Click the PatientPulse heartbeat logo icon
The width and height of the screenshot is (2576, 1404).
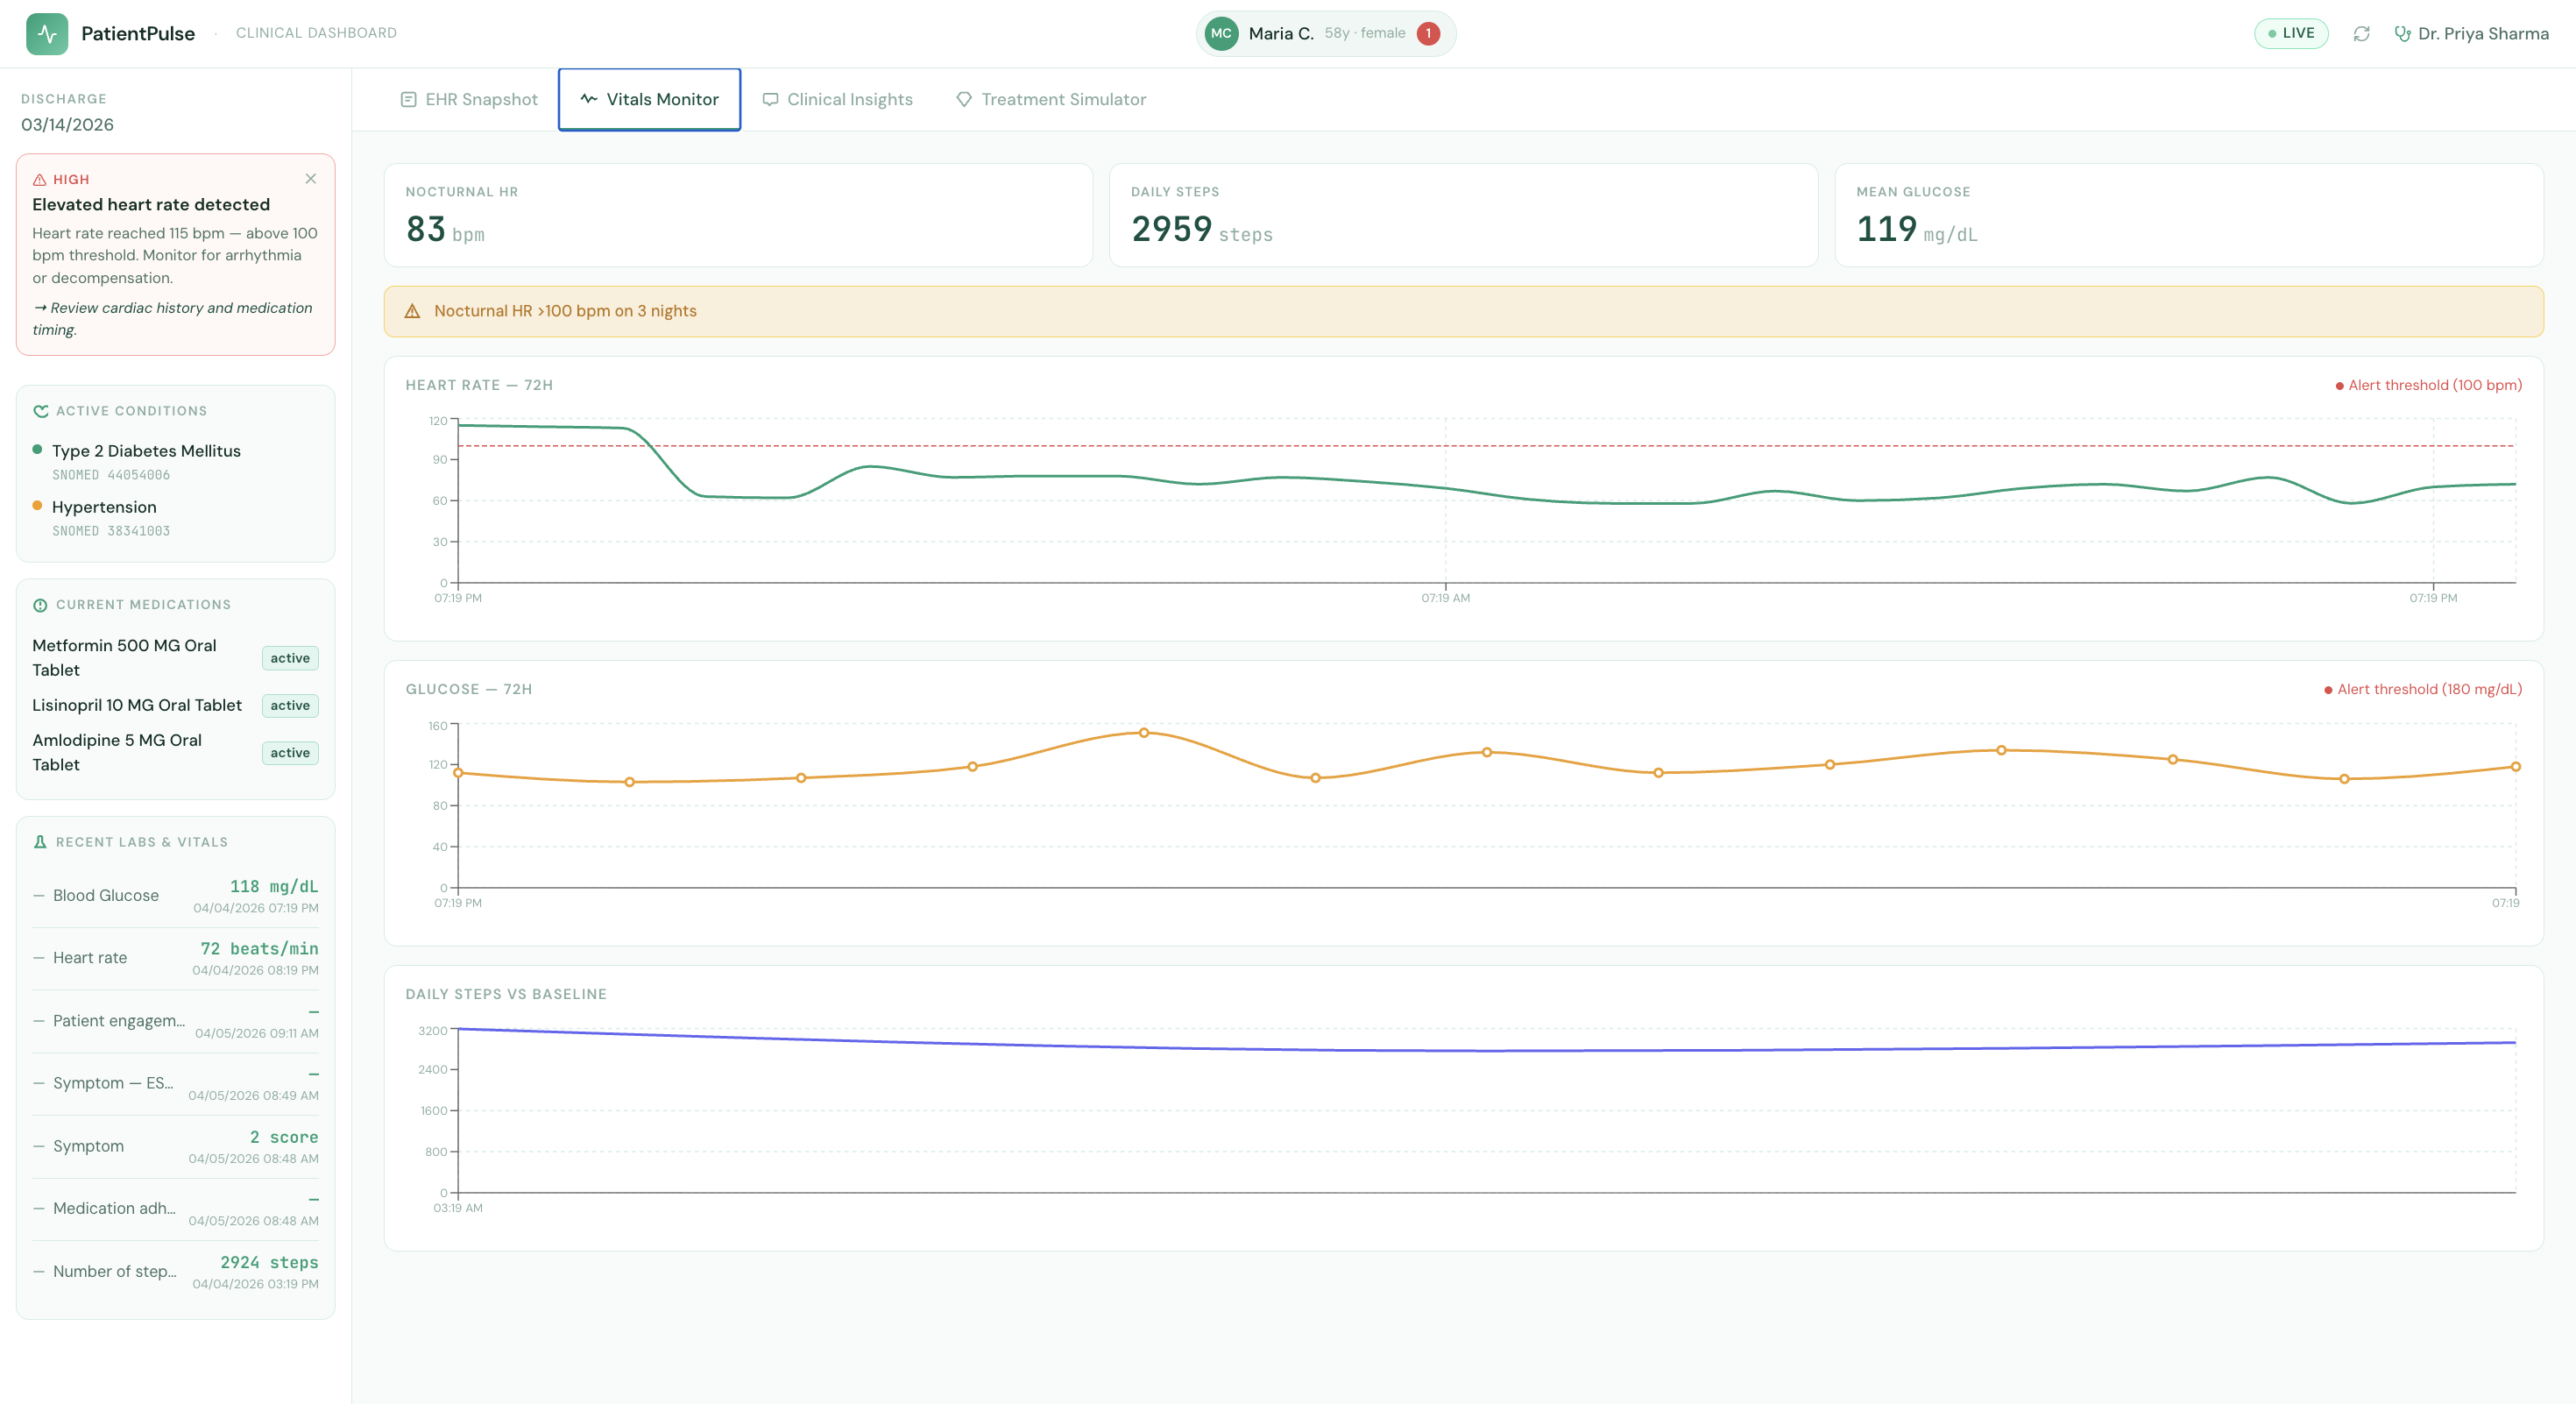pyautogui.click(x=47, y=34)
